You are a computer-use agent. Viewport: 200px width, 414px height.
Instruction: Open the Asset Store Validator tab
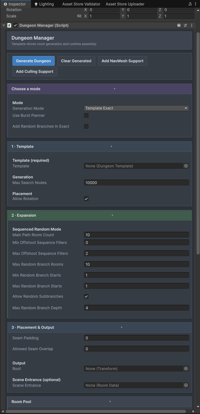81,4
